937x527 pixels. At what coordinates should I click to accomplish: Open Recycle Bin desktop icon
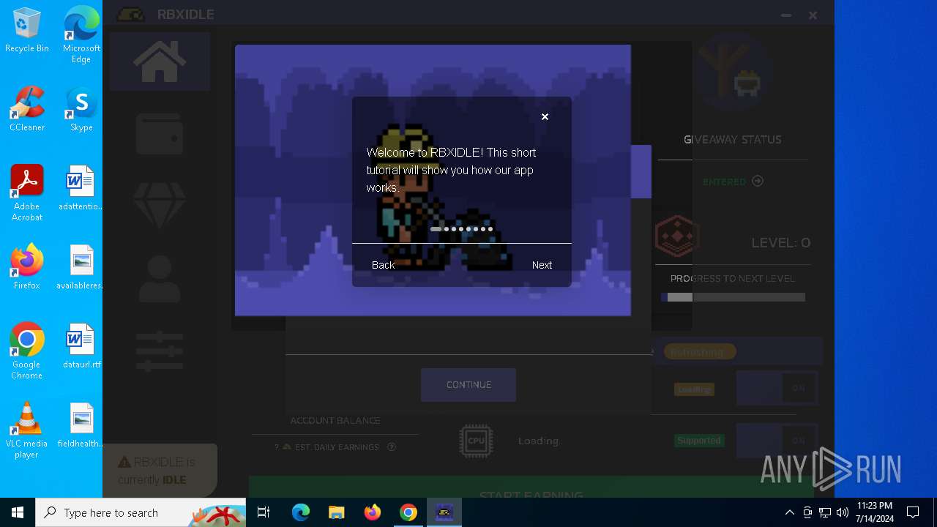[27, 31]
